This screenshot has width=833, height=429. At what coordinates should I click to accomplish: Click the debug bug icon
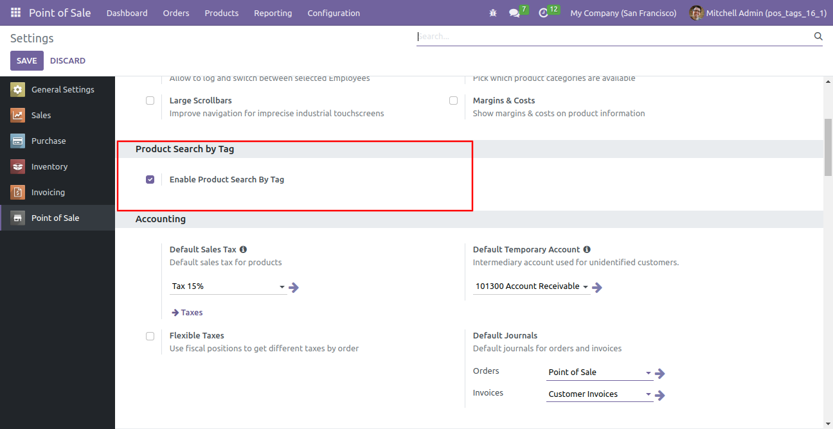point(493,13)
